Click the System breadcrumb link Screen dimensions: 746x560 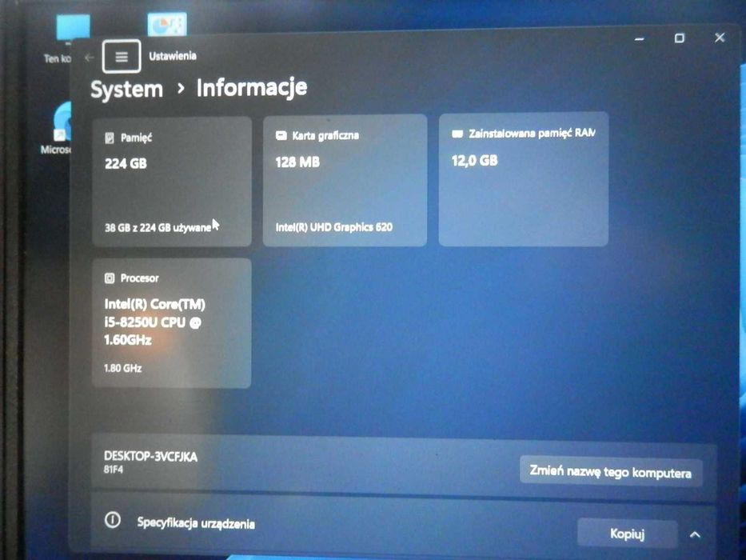pos(126,89)
